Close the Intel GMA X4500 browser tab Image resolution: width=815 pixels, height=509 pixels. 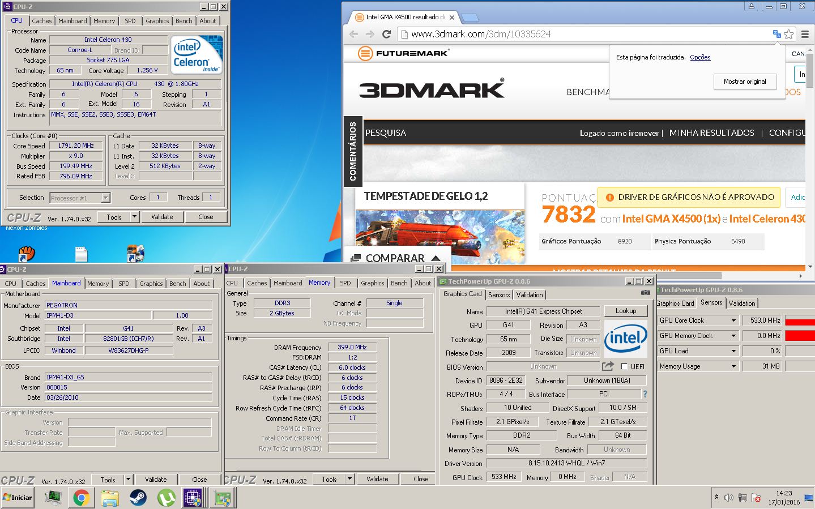tap(452, 17)
